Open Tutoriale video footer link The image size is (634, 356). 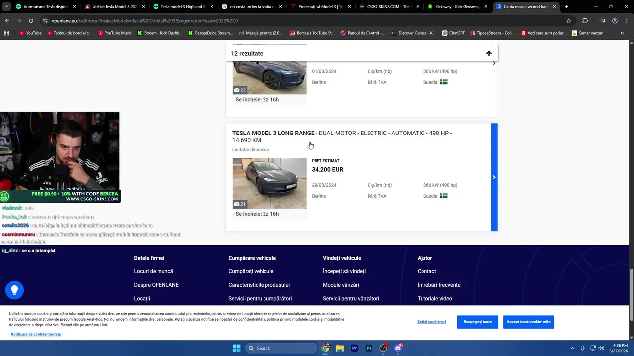click(434, 298)
